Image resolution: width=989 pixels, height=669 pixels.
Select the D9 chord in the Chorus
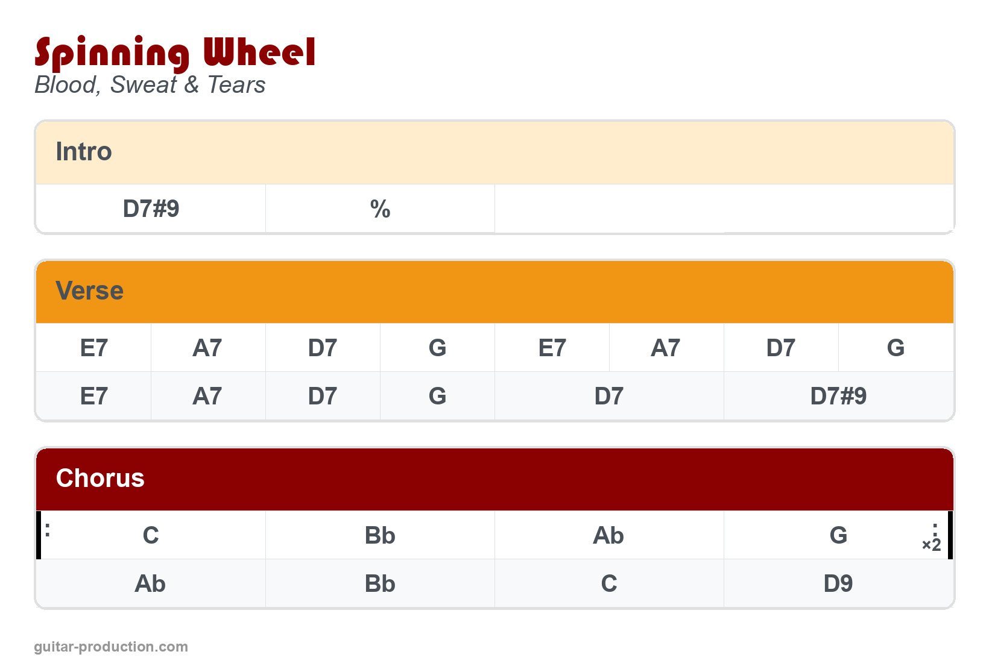838,583
